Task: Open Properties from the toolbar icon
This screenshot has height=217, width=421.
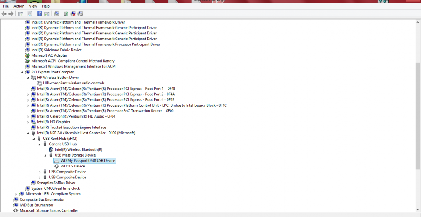Action: [x=30, y=14]
